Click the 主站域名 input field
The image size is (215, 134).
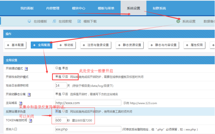[88, 103]
